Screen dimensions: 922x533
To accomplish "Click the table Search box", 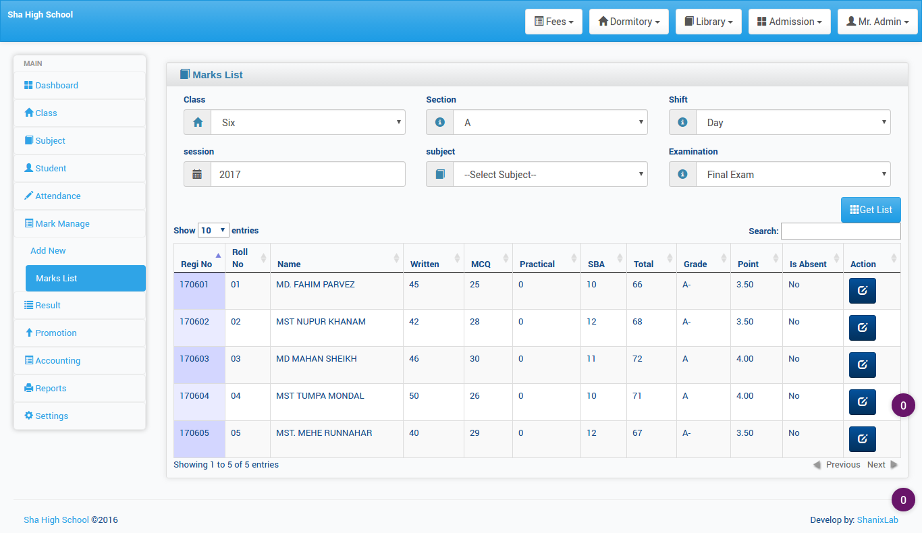I will tap(841, 231).
